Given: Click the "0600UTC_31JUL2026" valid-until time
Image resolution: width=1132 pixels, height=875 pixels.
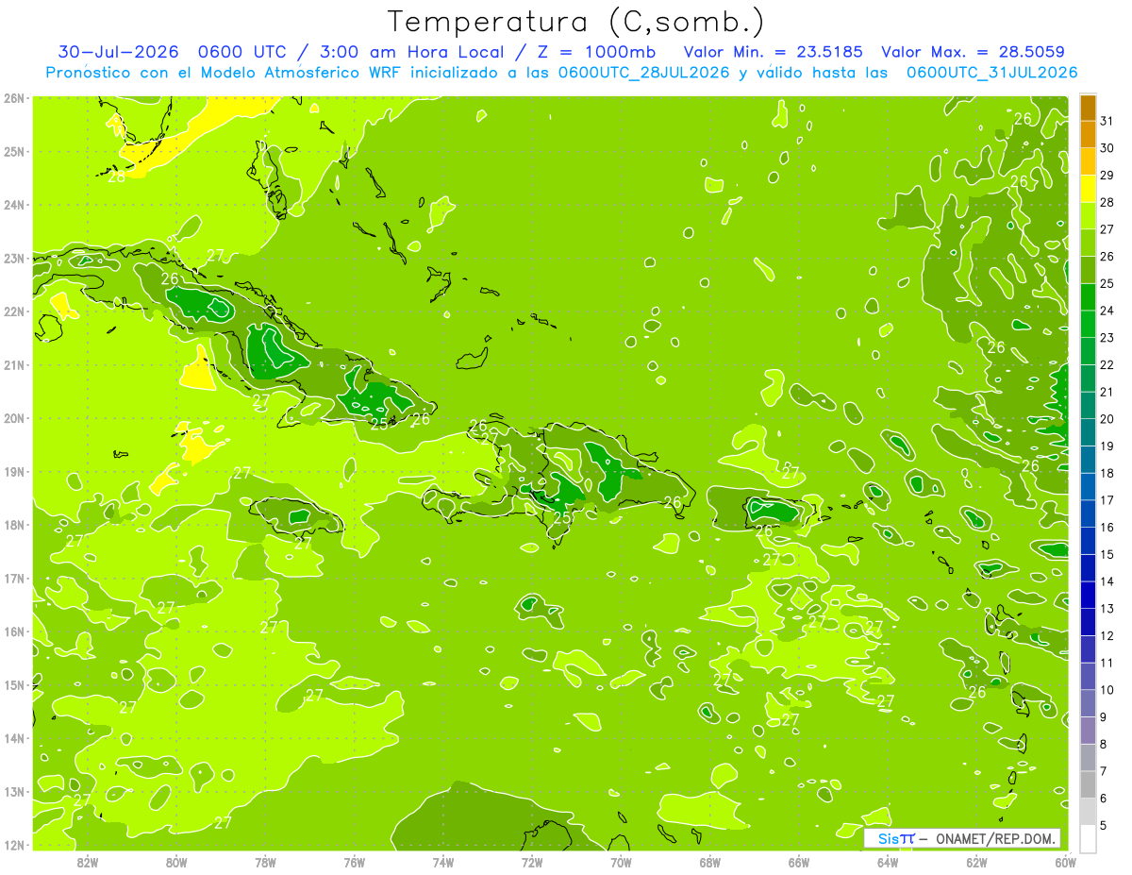Looking at the screenshot, I should (991, 72).
